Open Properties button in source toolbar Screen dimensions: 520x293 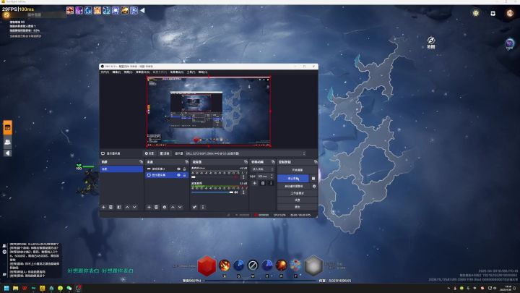point(149,153)
